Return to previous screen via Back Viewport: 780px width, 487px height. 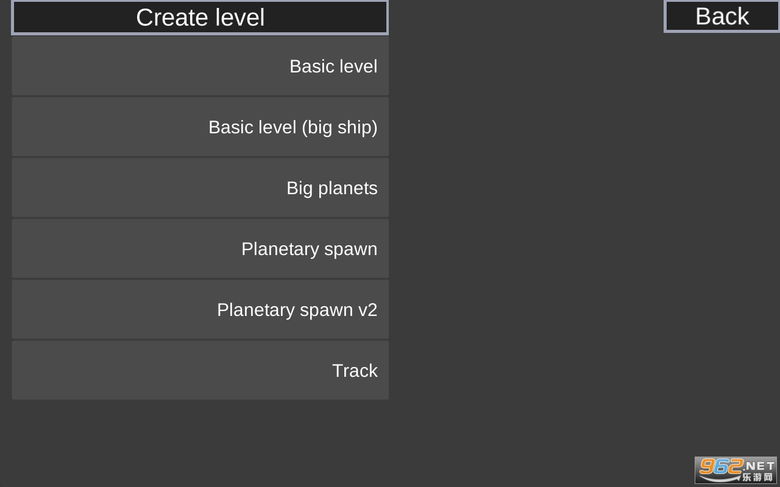coord(721,16)
